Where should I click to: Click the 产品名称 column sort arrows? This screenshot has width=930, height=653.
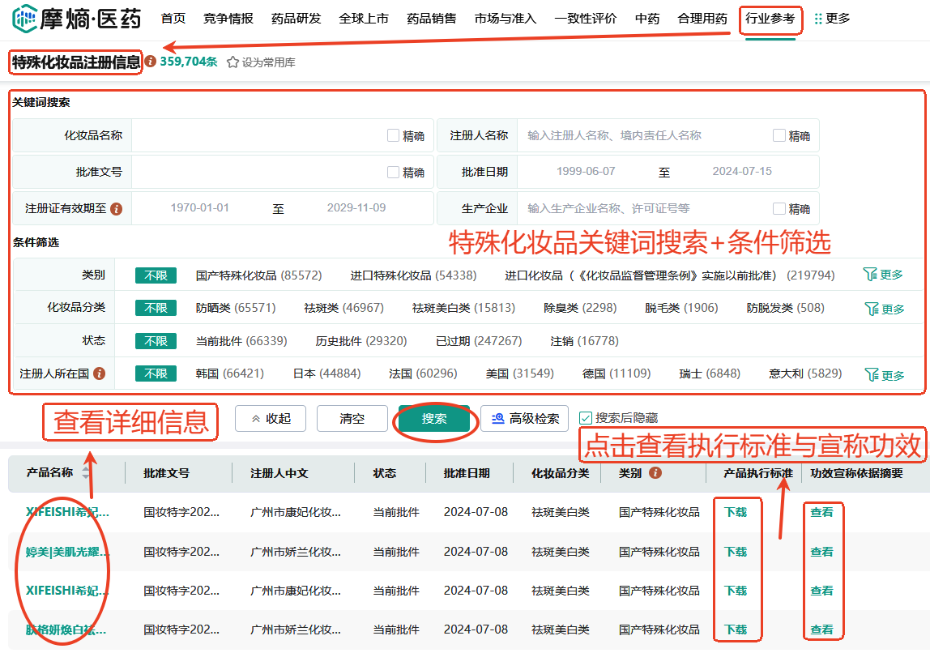(86, 473)
